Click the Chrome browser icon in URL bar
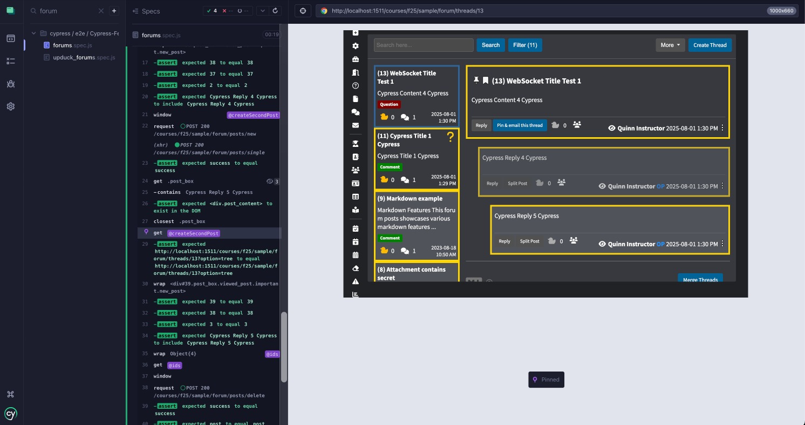 [324, 11]
